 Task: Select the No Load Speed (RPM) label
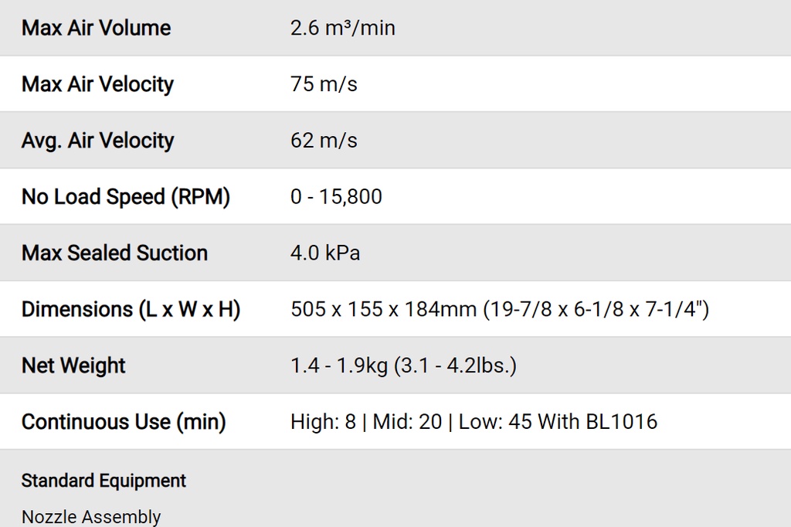125,197
